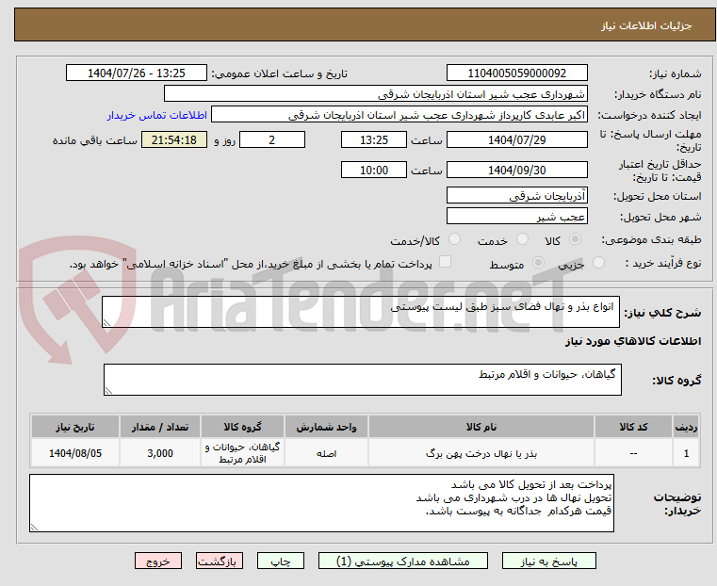Click the توضیحات خریدار text area
The height and width of the screenshot is (586, 717).
click(x=321, y=503)
